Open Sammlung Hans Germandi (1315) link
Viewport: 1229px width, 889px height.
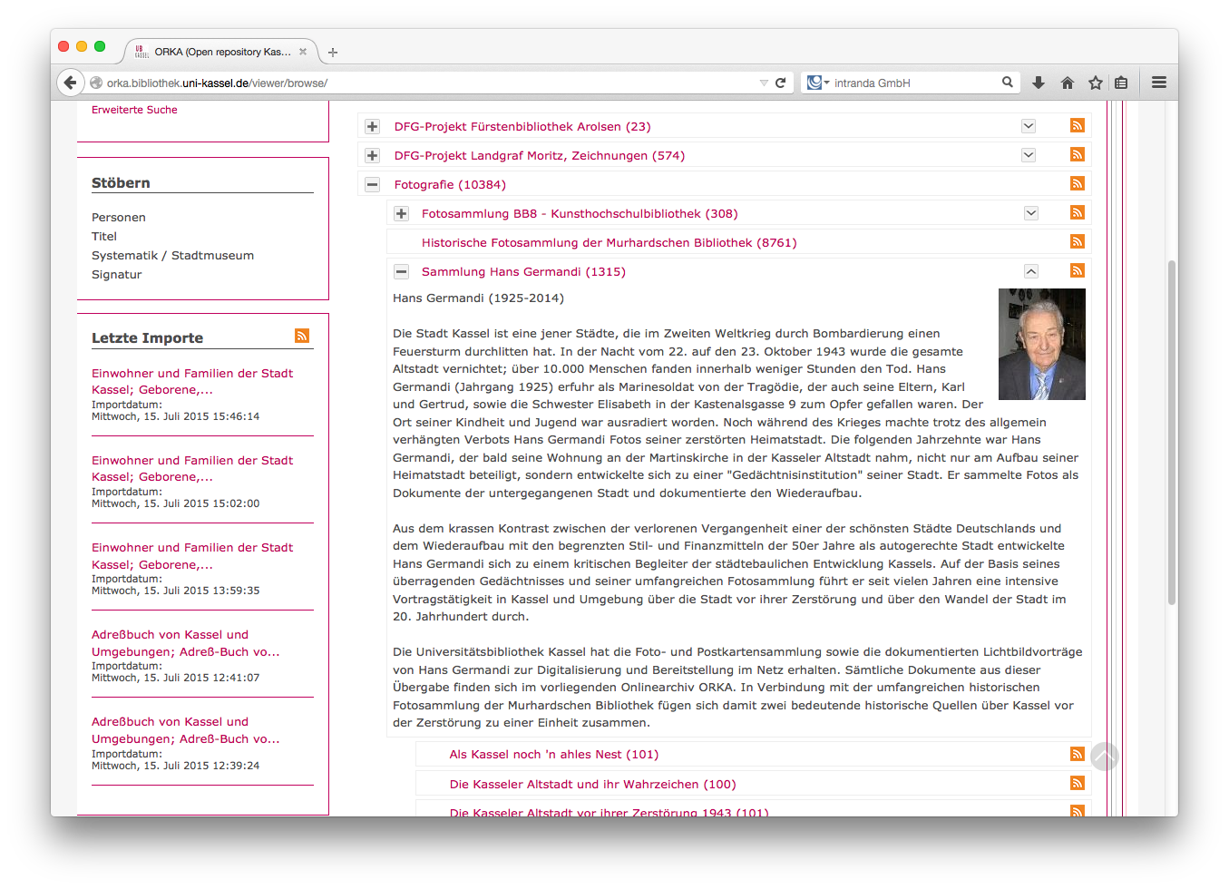pos(523,272)
